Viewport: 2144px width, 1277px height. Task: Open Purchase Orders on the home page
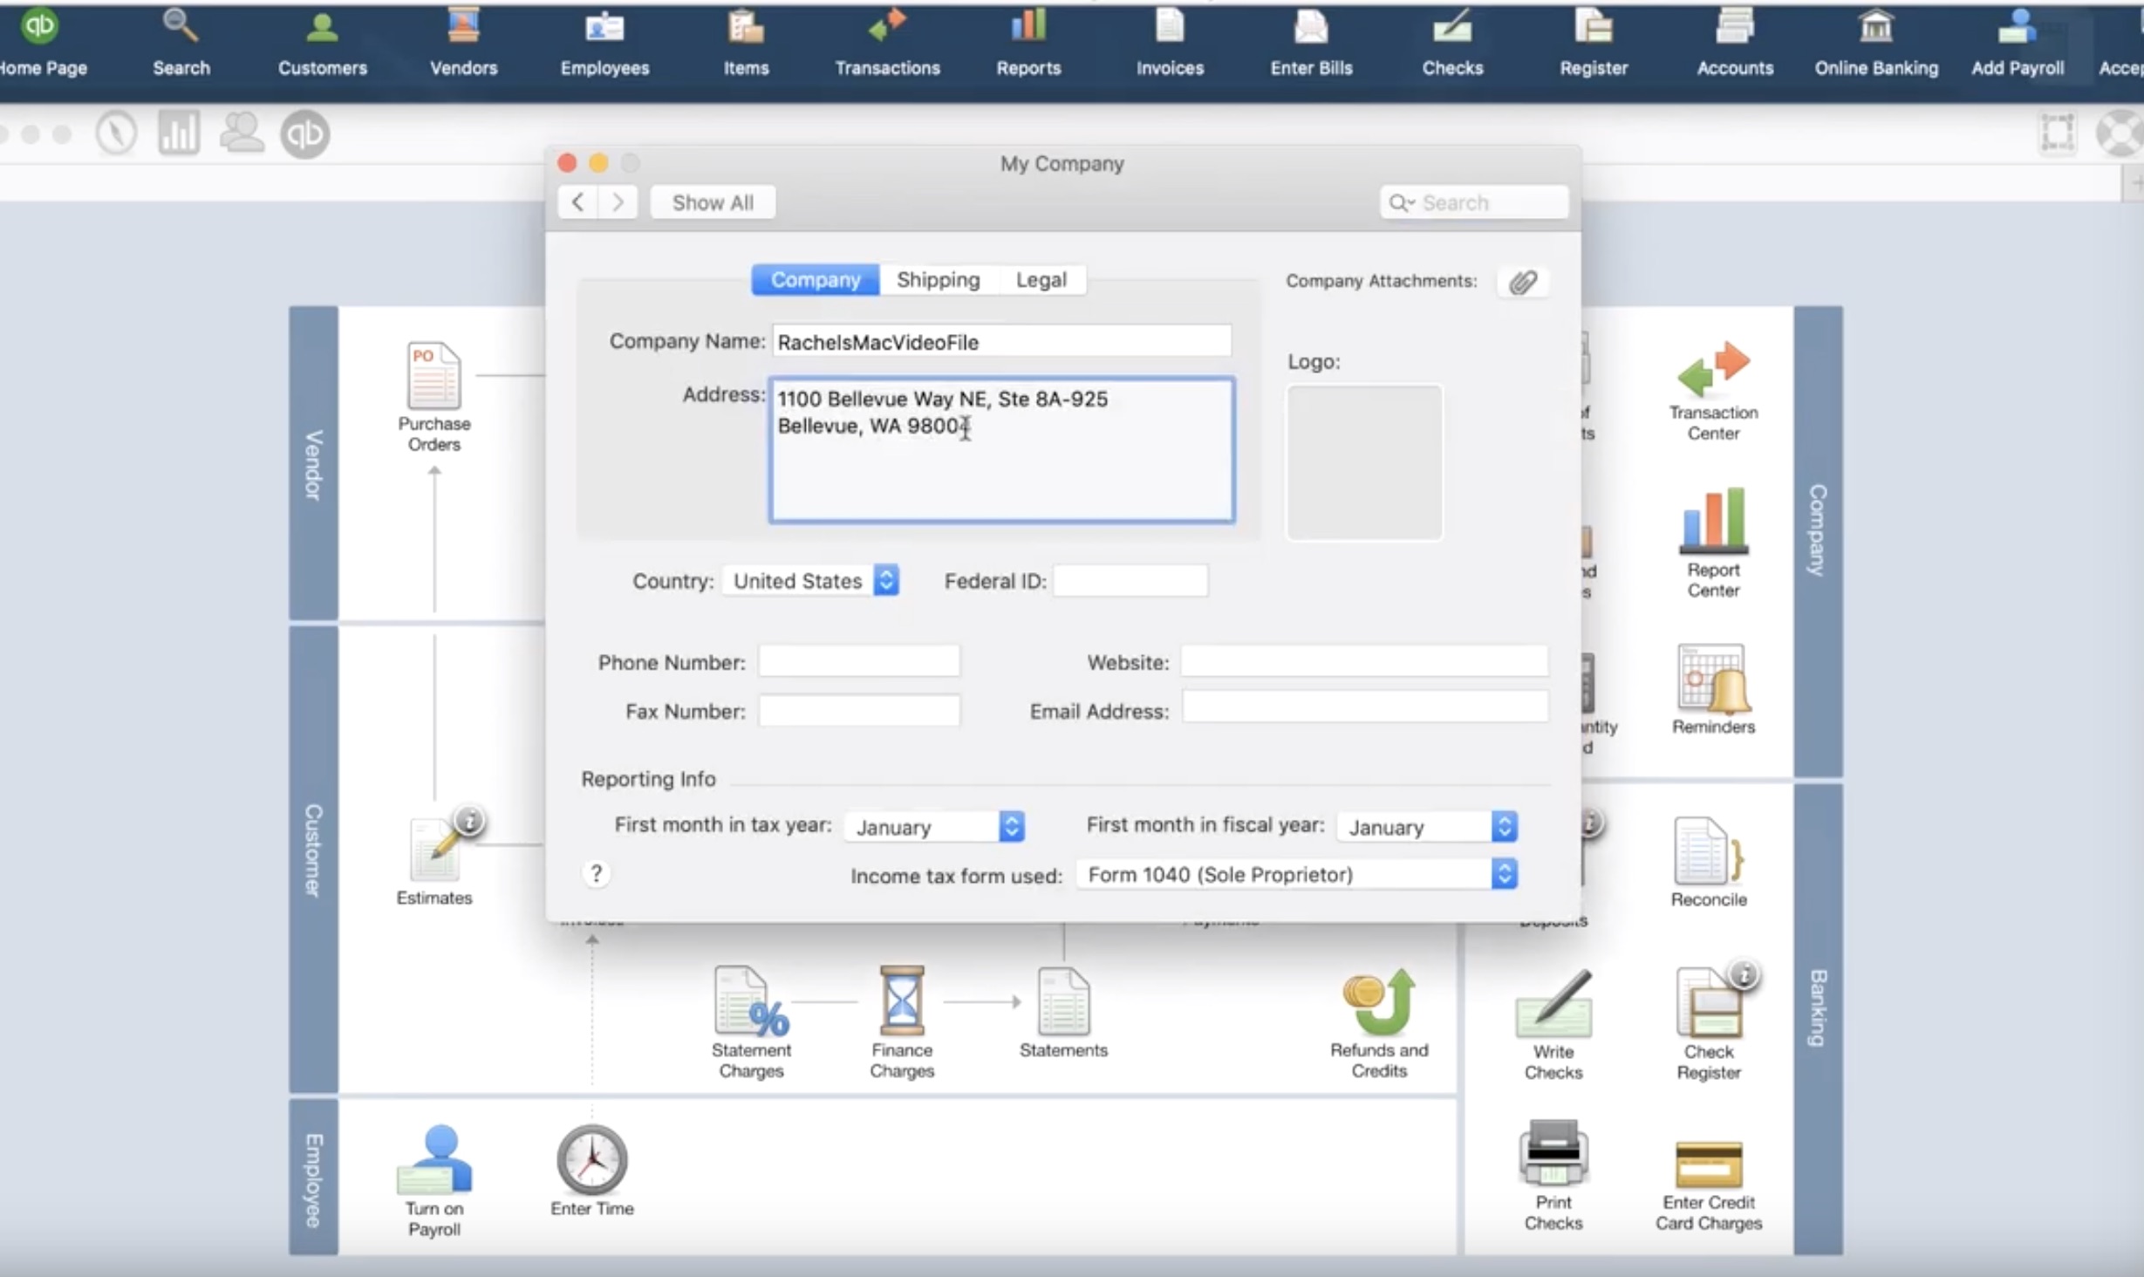[434, 397]
